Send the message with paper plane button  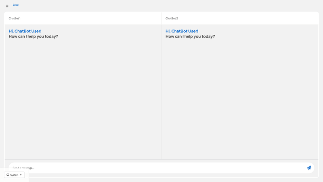308,168
